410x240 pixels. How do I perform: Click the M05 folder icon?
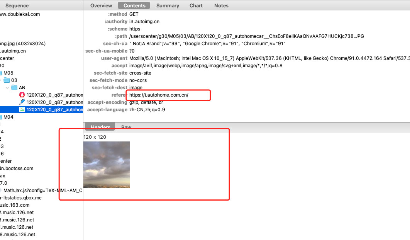(x=1, y=73)
